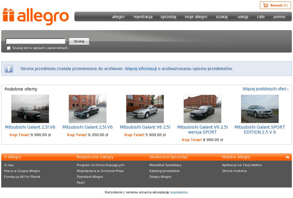
Task: Open 'Menedżer Sprzedaży' footer link
Action: point(165,165)
